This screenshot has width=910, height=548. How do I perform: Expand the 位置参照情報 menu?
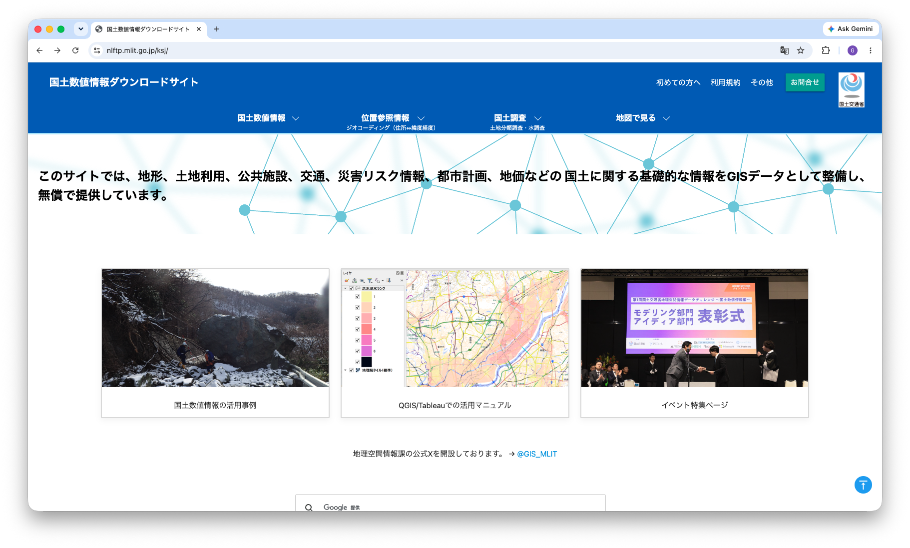coord(392,118)
